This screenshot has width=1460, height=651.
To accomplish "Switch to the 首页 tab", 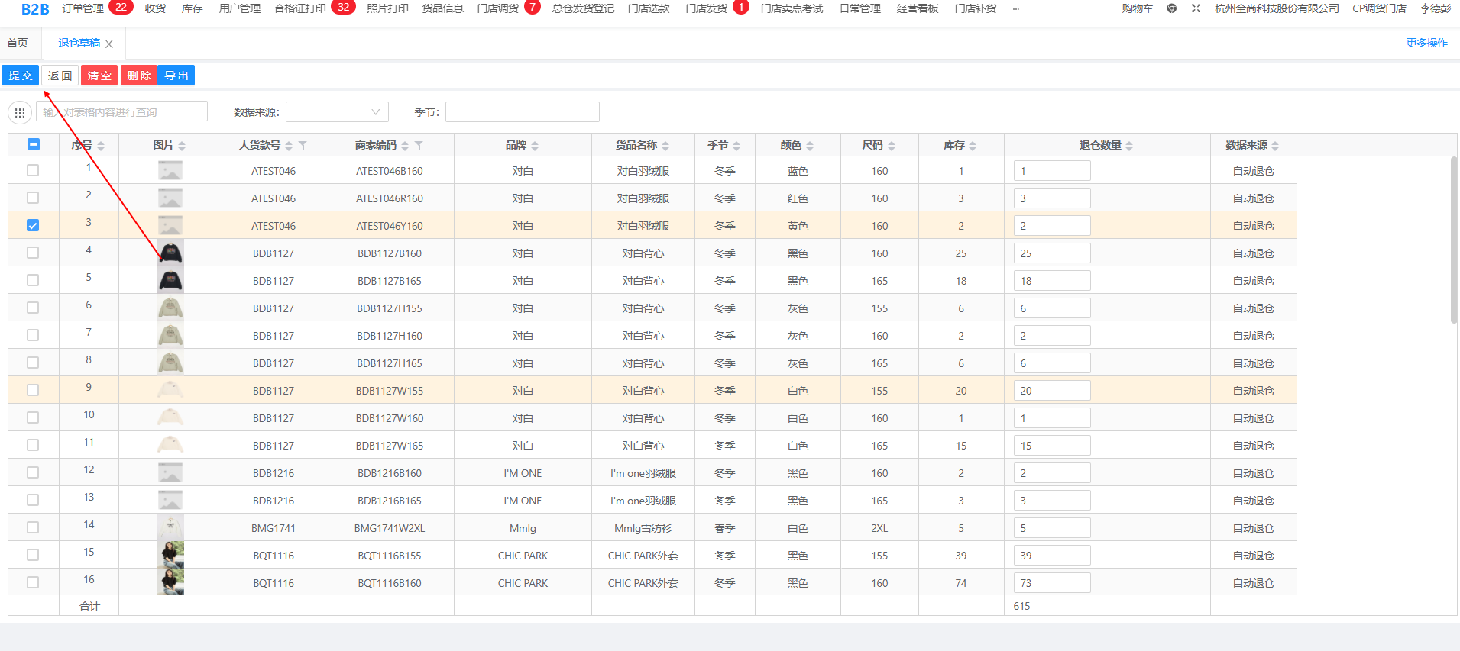I will click(18, 43).
